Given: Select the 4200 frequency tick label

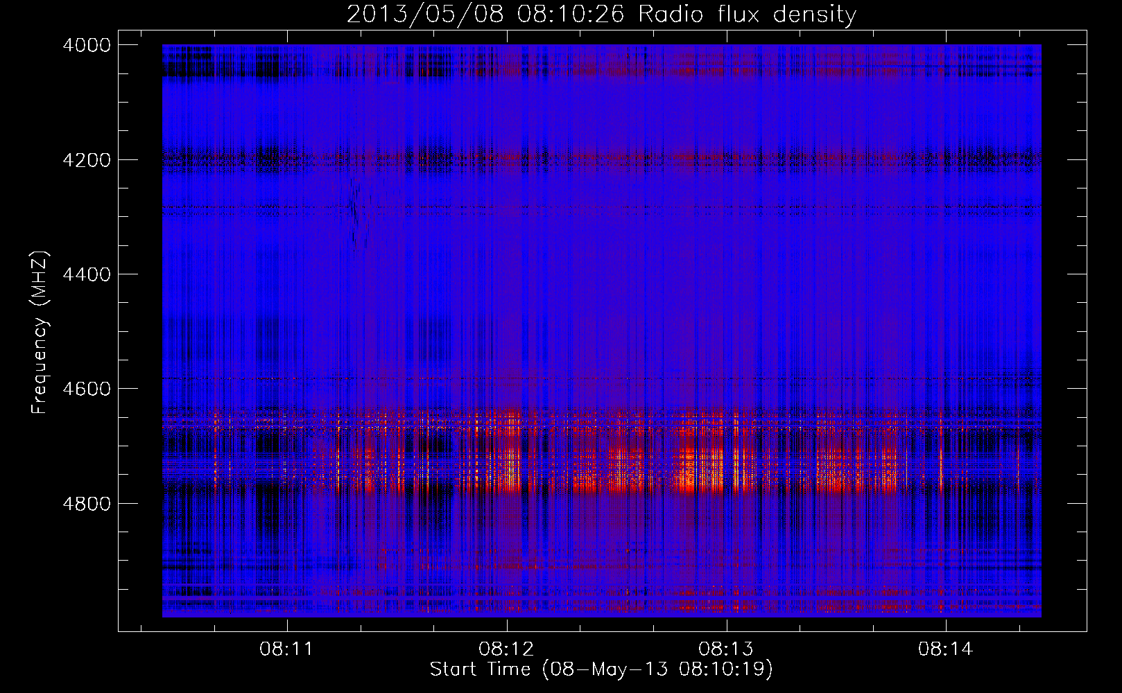Looking at the screenshot, I should click(87, 160).
